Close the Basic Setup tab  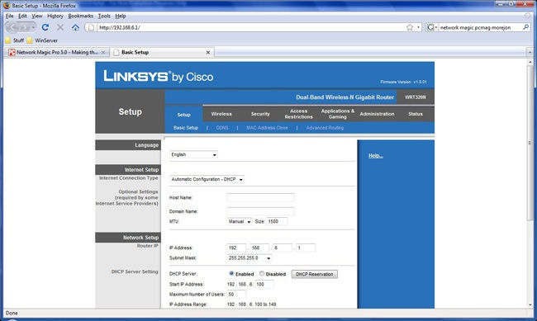[208, 52]
